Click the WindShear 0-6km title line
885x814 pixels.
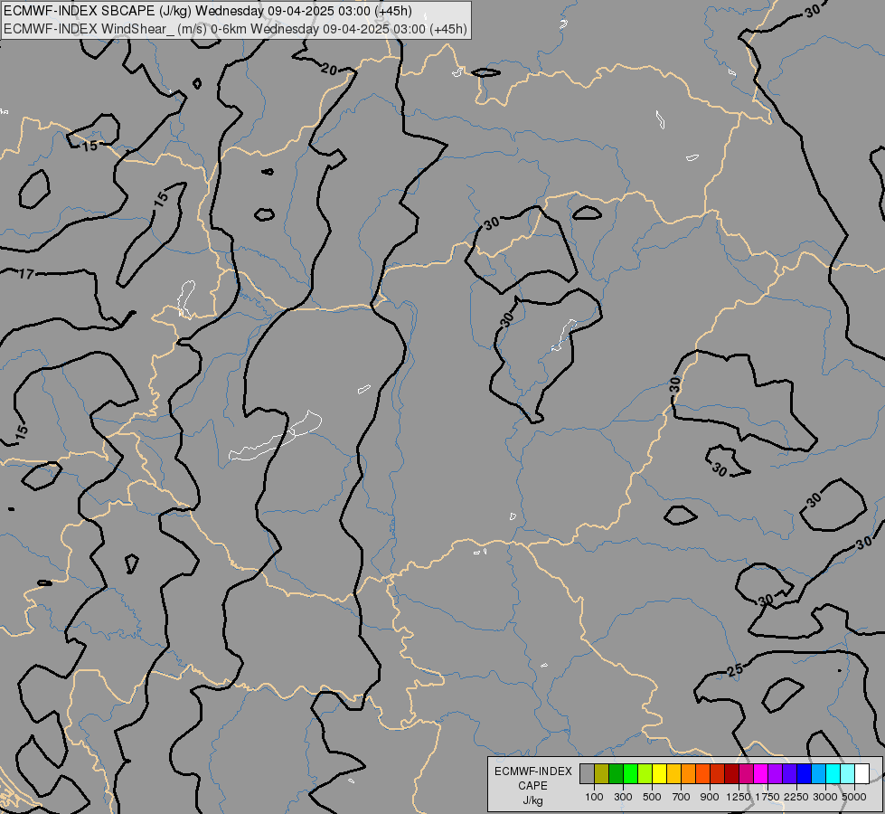[235, 29]
